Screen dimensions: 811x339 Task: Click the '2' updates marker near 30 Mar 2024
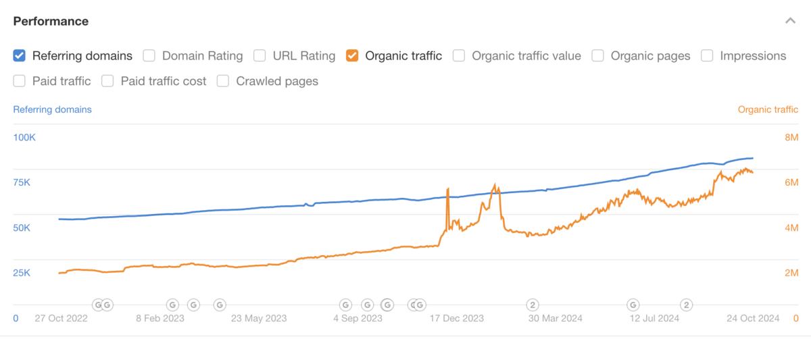tap(533, 305)
